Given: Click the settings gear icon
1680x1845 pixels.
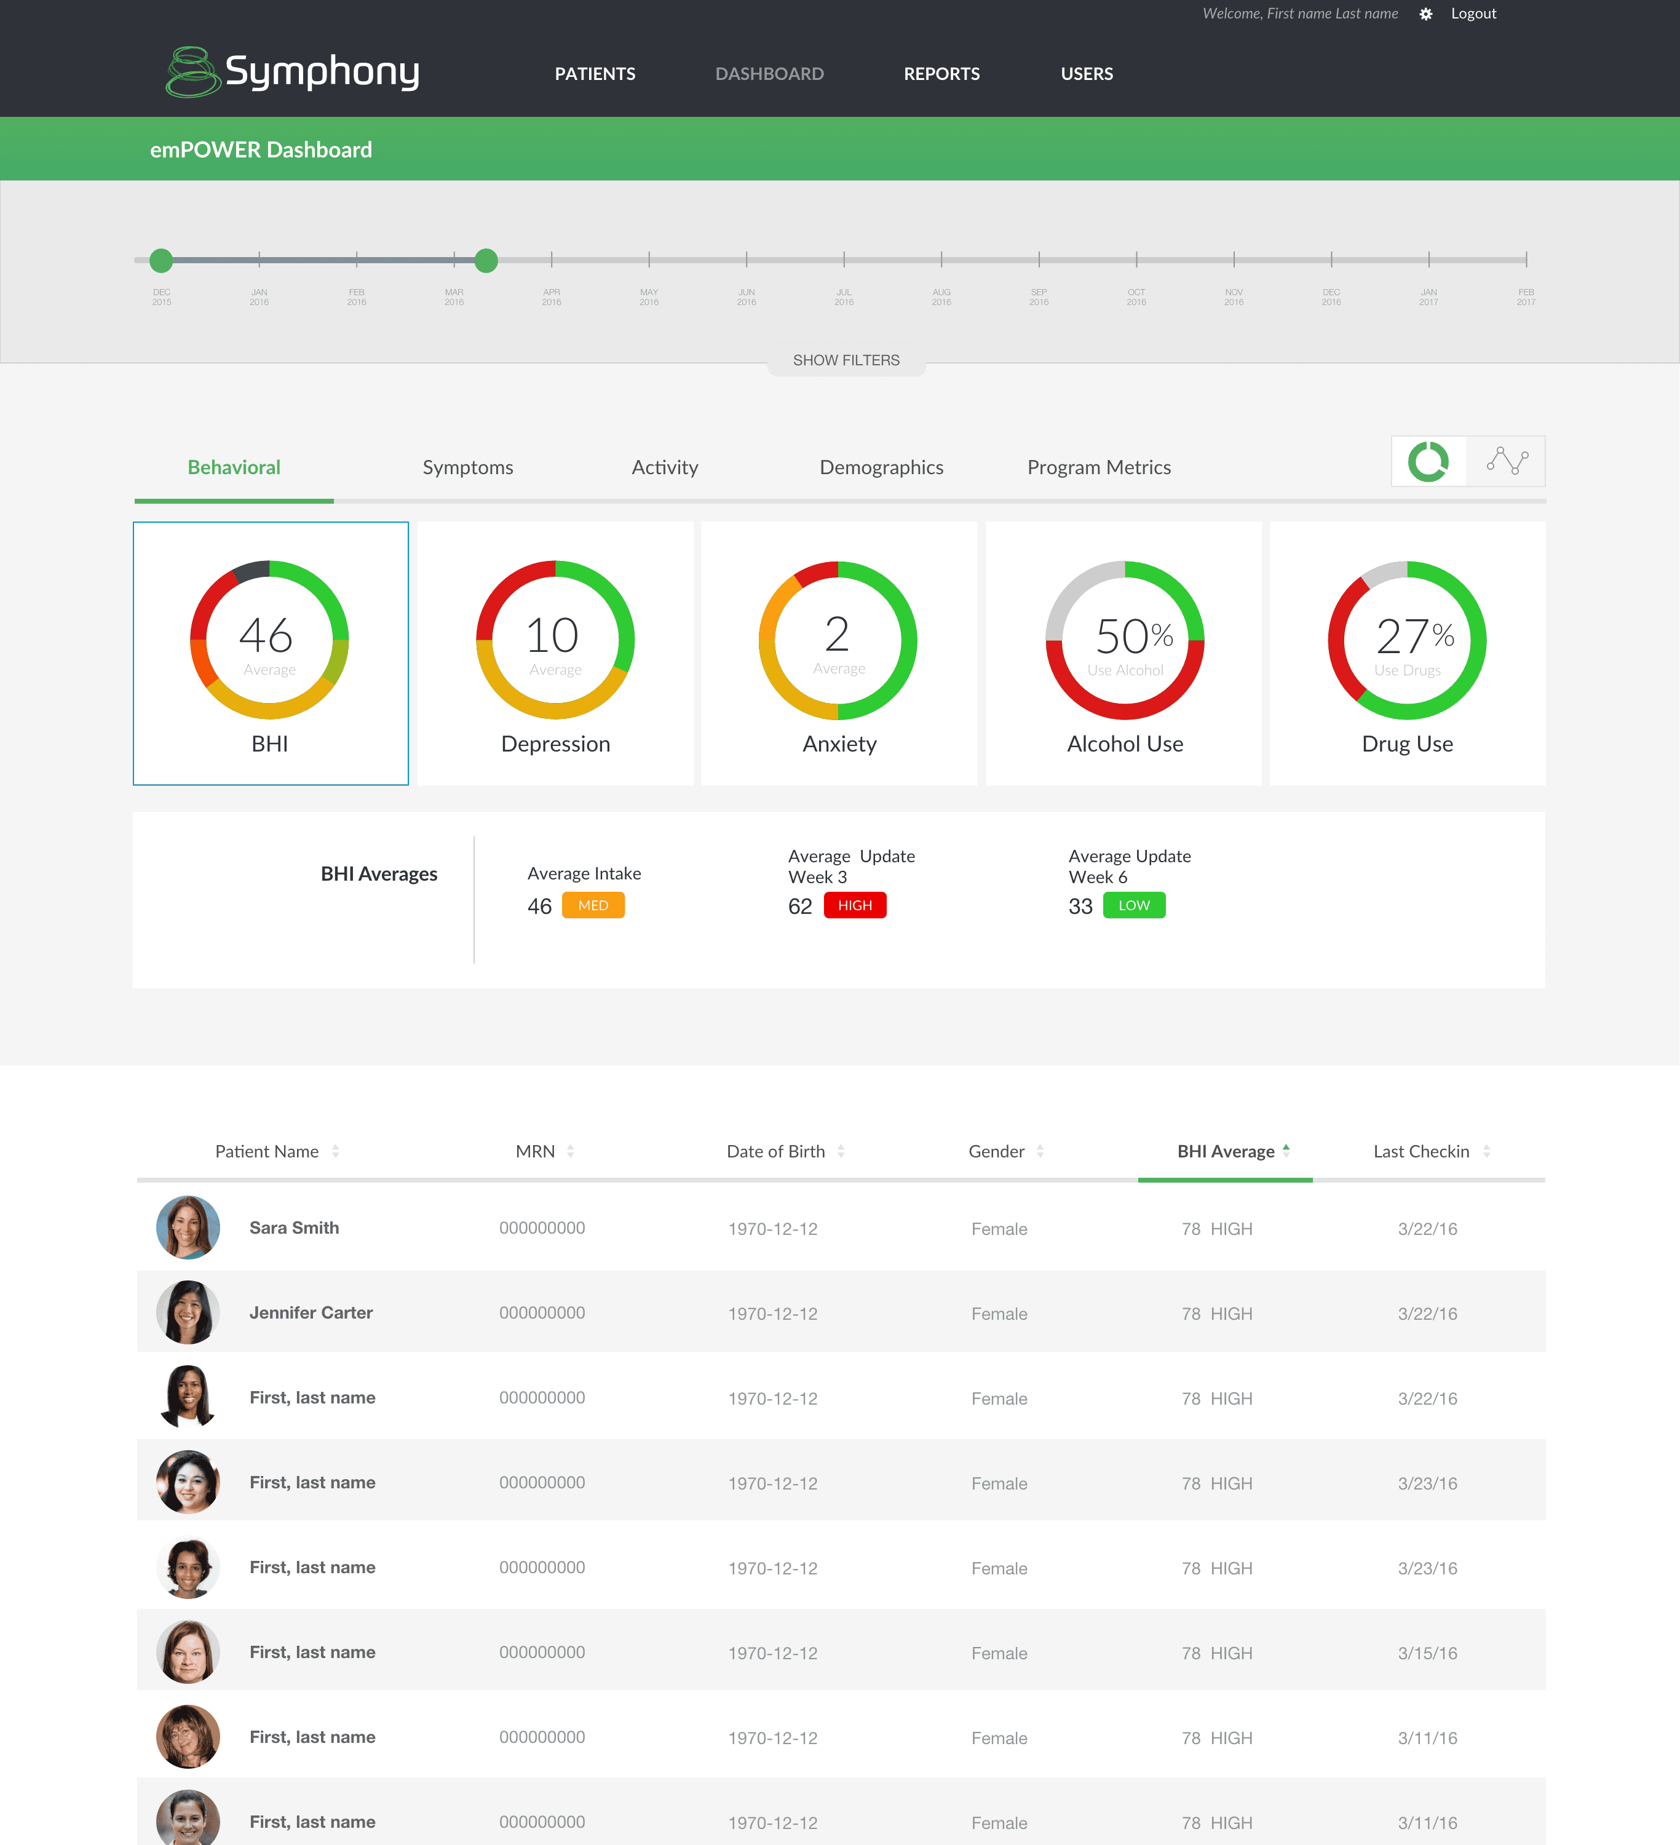Looking at the screenshot, I should pos(1425,14).
